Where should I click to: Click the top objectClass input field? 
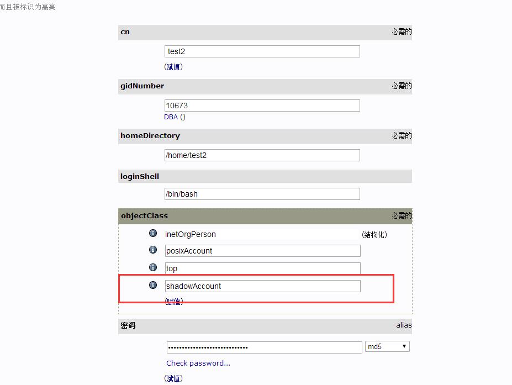(x=262, y=268)
